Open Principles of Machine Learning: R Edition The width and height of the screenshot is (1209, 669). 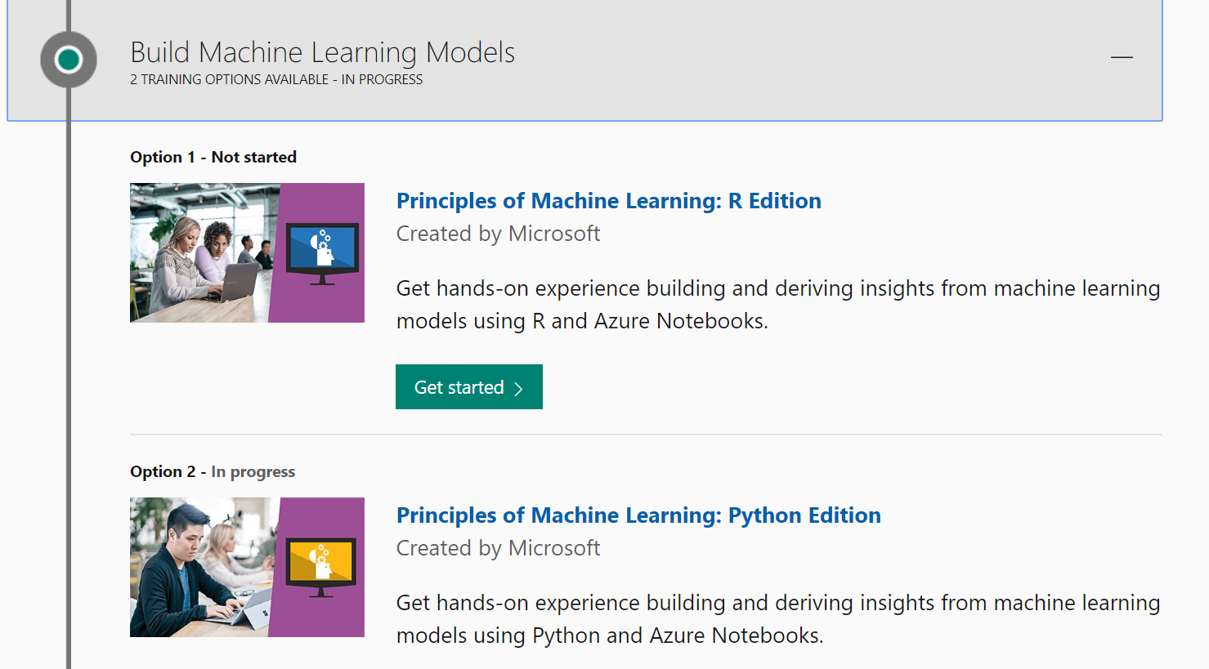click(608, 201)
